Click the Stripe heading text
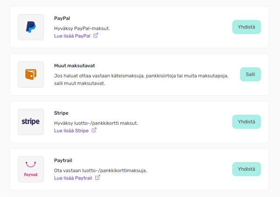The image size is (280, 197). [61, 113]
